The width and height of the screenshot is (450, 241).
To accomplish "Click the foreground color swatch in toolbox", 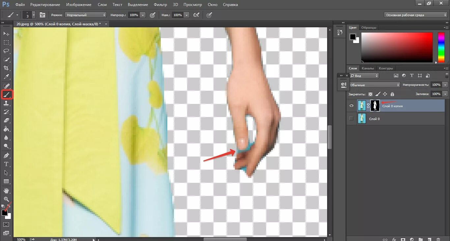I will tap(5, 213).
